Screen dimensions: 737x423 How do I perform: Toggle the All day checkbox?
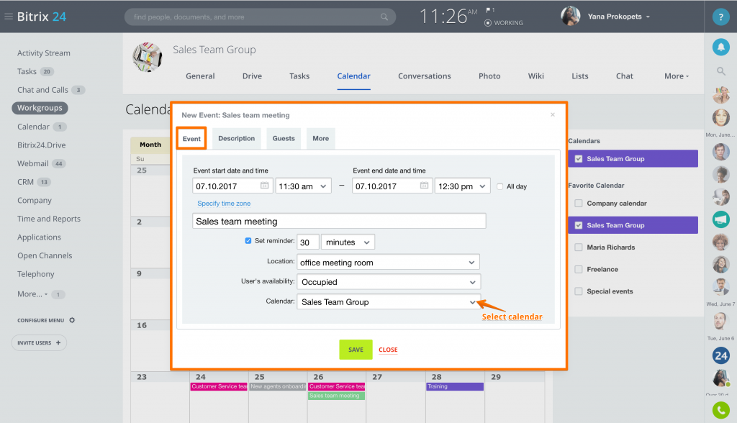coord(499,186)
